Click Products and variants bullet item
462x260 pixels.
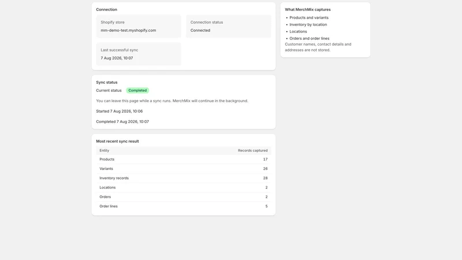pos(309,18)
